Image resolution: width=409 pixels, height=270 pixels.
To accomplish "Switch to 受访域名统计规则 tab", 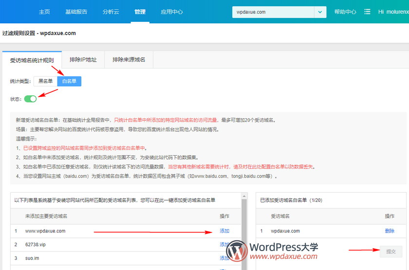I will pos(32,60).
